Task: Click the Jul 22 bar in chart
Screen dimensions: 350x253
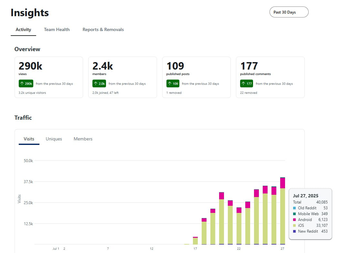Action: (239, 226)
